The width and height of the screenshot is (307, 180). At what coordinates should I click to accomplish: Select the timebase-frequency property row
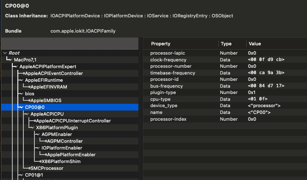point(225,73)
